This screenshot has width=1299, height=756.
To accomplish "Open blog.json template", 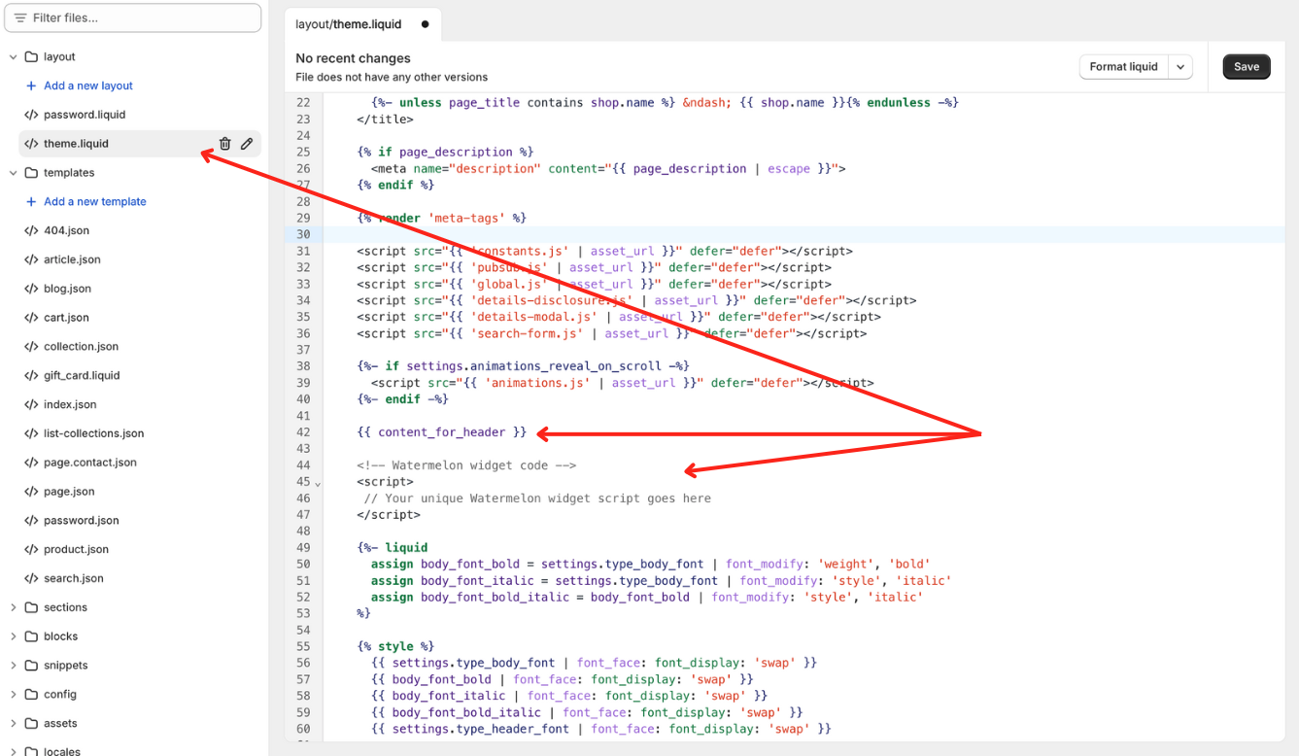I will (67, 289).
